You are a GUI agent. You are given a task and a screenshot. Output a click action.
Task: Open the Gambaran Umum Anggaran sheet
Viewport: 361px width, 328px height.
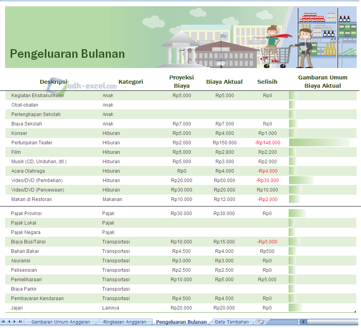pos(61,322)
